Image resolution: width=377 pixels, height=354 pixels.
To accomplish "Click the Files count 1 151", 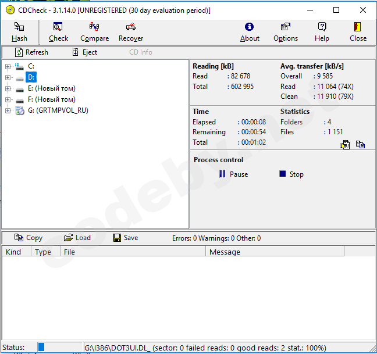I will tap(335, 132).
